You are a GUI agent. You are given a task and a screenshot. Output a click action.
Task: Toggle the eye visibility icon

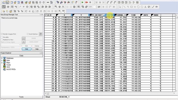tap(23, 42)
